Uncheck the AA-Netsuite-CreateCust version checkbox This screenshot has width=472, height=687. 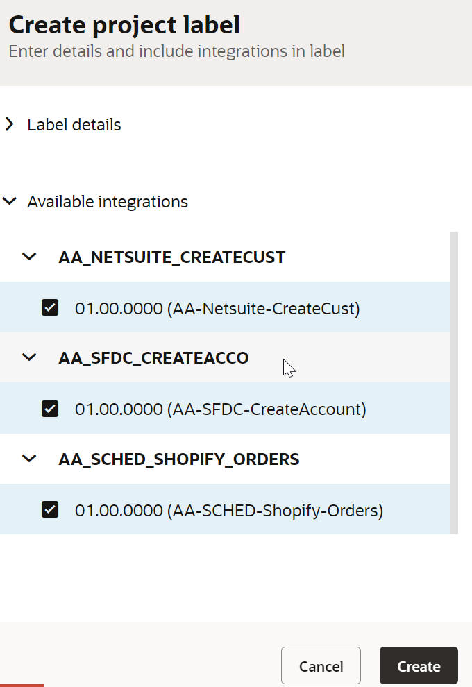pos(50,307)
